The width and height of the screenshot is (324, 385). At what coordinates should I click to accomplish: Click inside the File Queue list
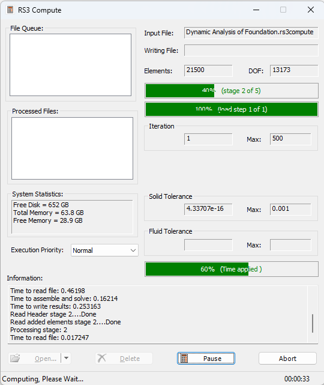(x=70, y=65)
